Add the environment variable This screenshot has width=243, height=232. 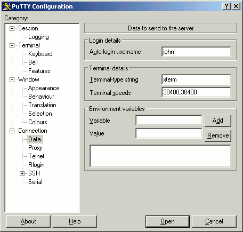218,121
